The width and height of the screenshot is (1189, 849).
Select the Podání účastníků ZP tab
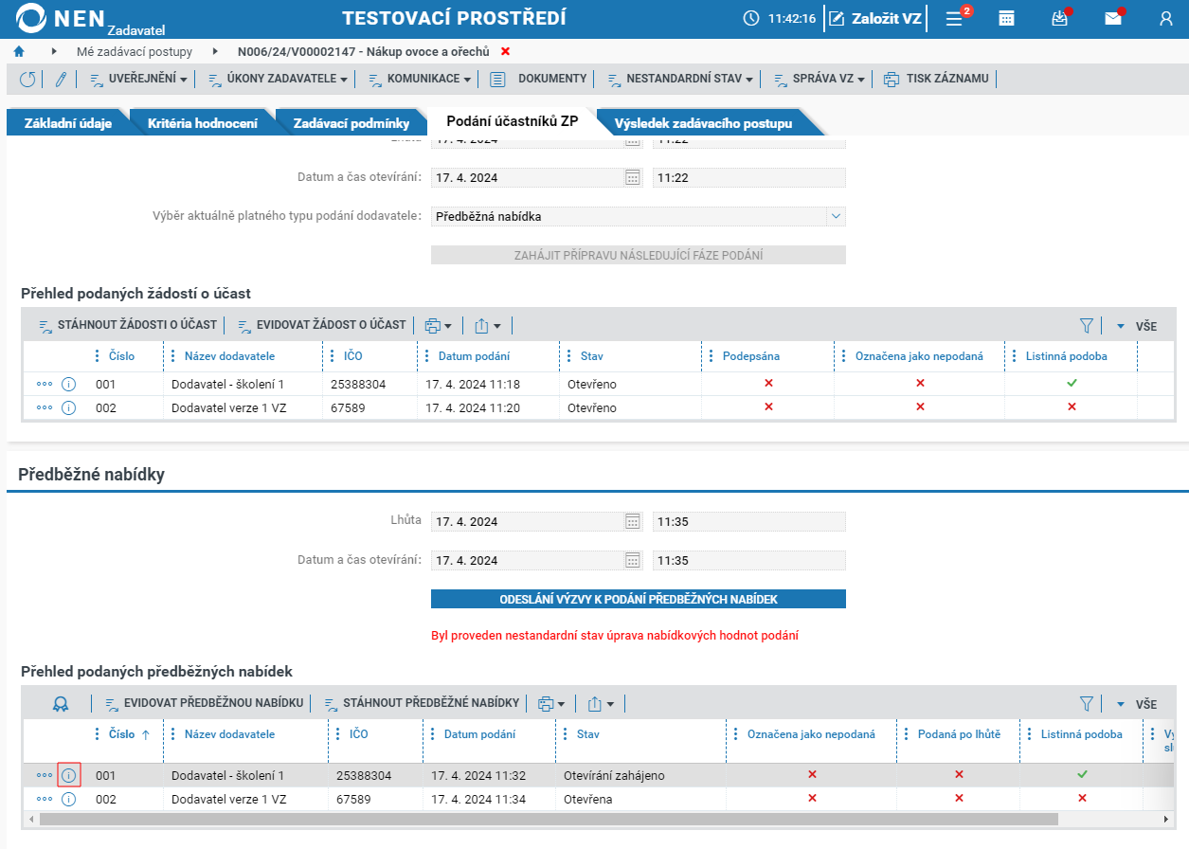click(x=512, y=121)
